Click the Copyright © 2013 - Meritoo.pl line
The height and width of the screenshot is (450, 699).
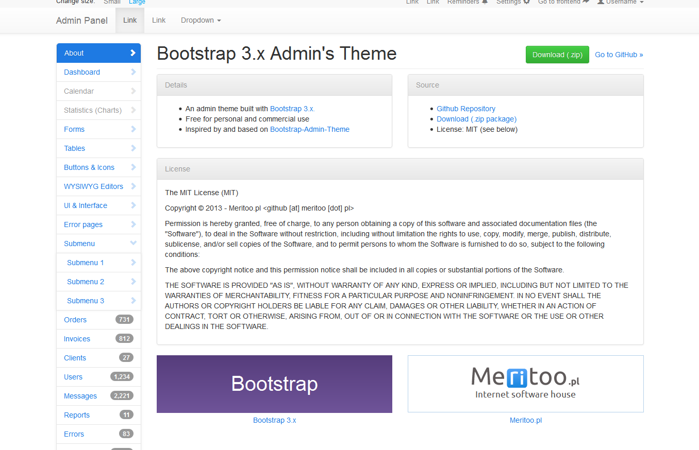[259, 208]
